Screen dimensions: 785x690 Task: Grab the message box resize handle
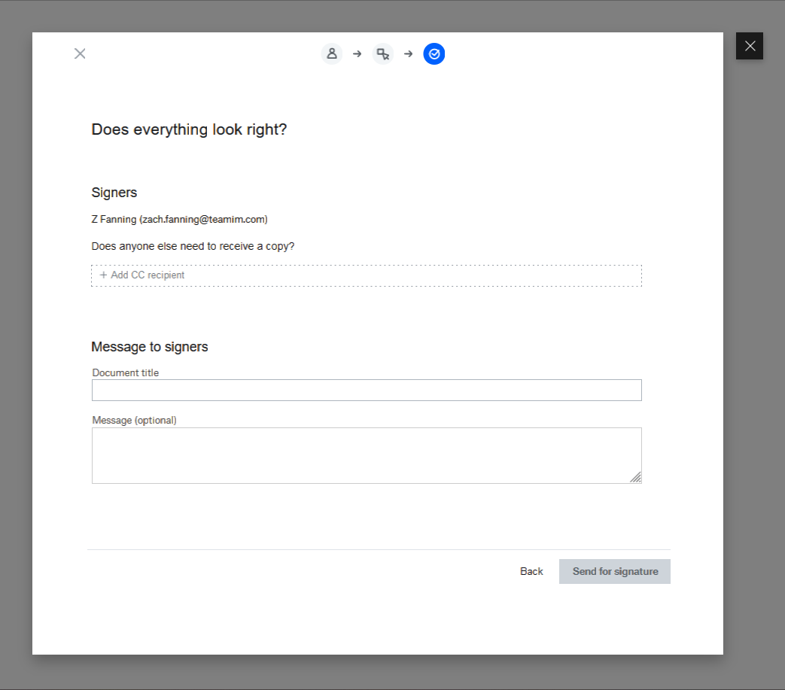point(636,477)
